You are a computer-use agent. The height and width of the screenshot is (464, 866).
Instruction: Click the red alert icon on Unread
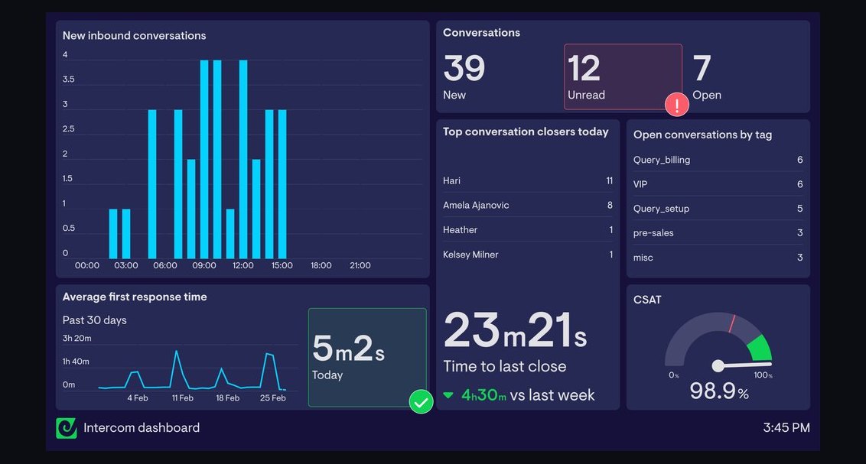pos(676,104)
